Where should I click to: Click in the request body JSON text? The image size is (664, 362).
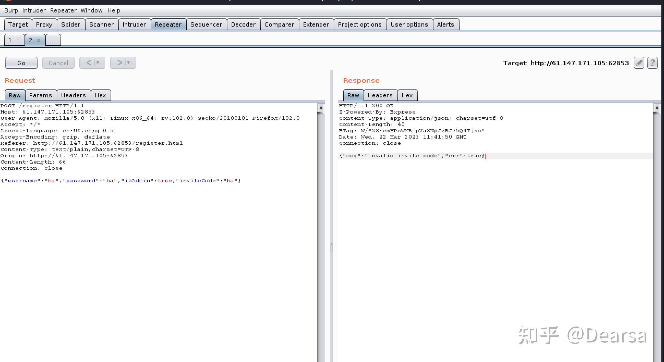pos(120,181)
